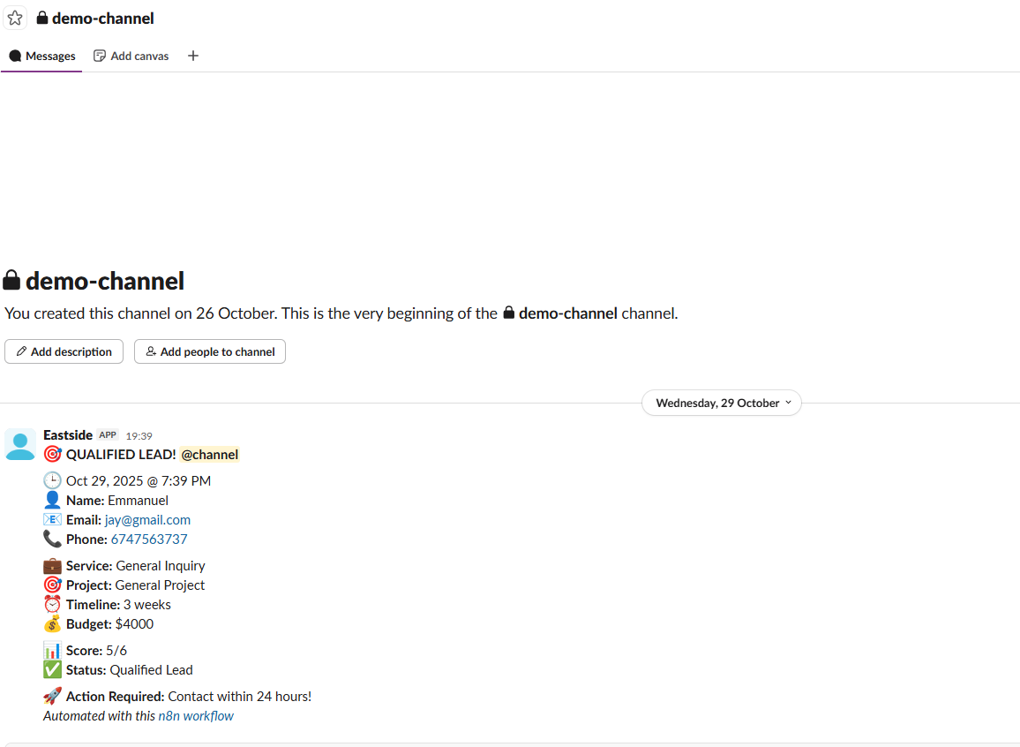Click the rocket emoji by Action Required

[52, 696]
